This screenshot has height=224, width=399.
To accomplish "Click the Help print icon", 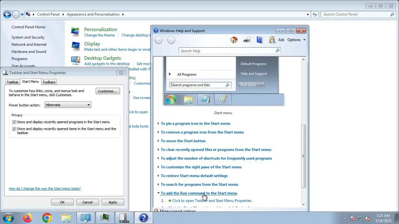I will click(x=247, y=40).
